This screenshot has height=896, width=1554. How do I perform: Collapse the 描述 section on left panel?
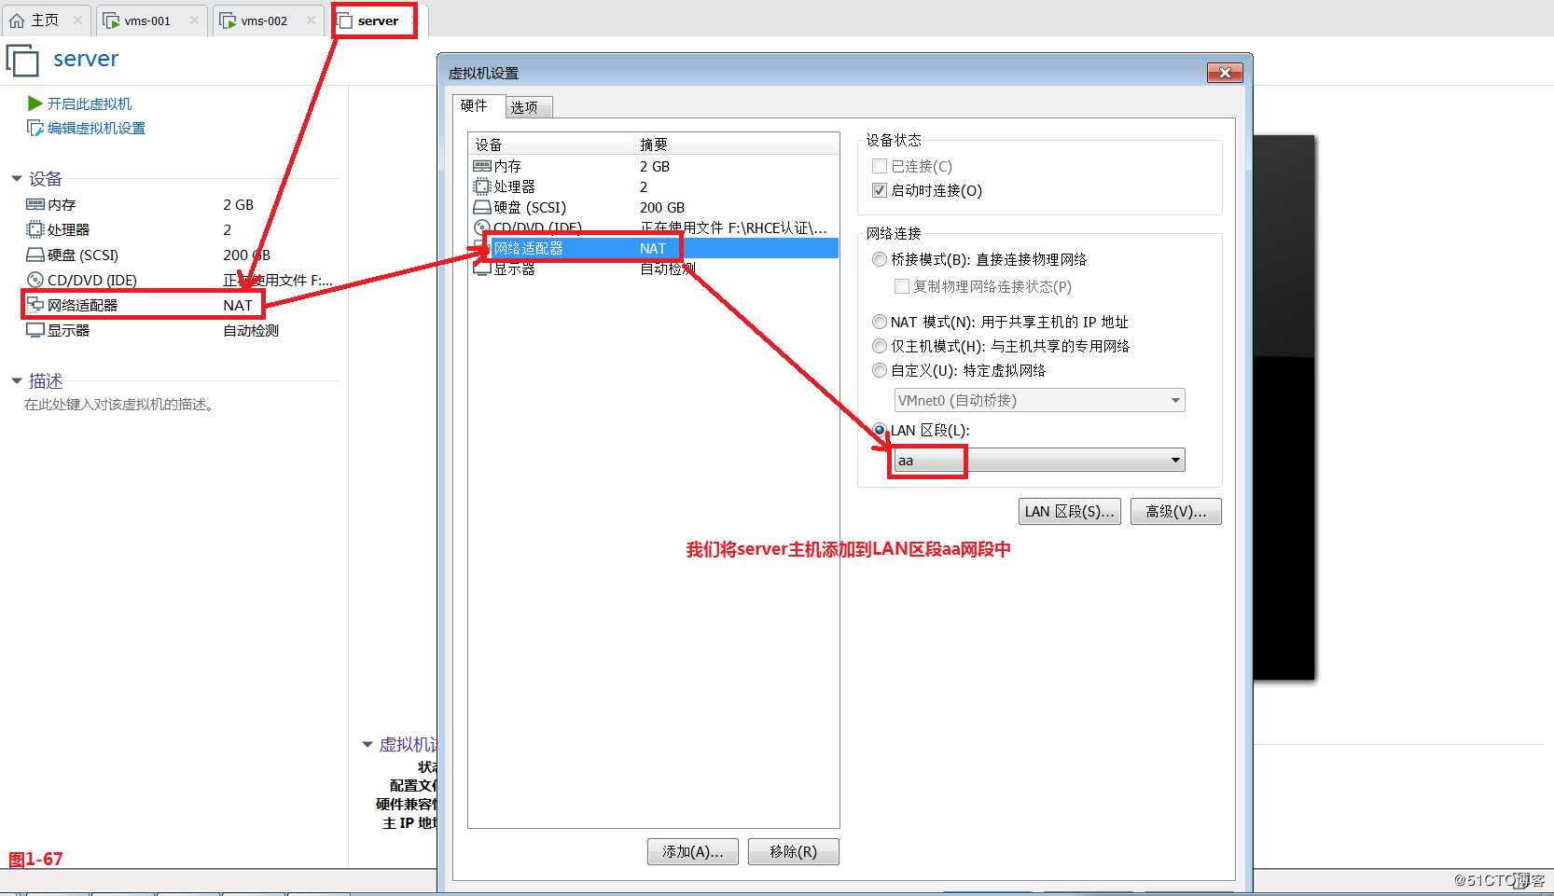16,380
